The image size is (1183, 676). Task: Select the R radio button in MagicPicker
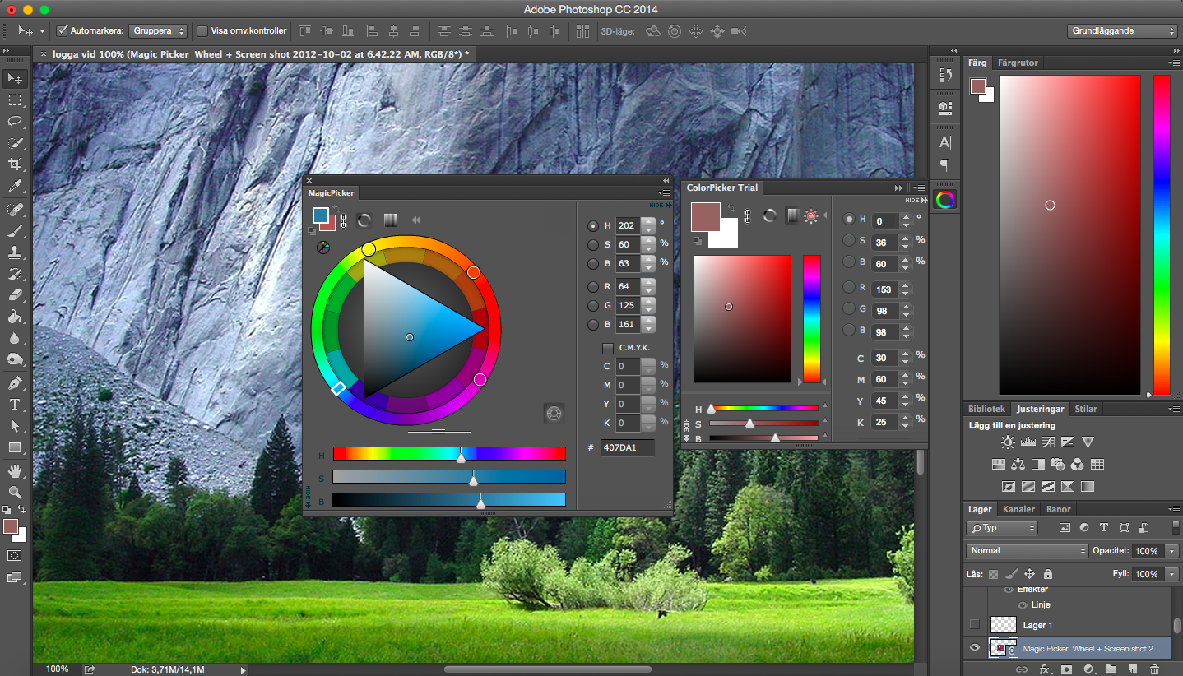click(593, 287)
